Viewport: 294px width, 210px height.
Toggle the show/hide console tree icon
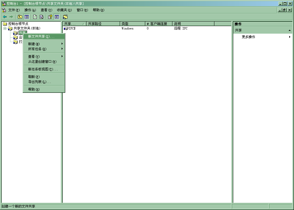click(26, 17)
